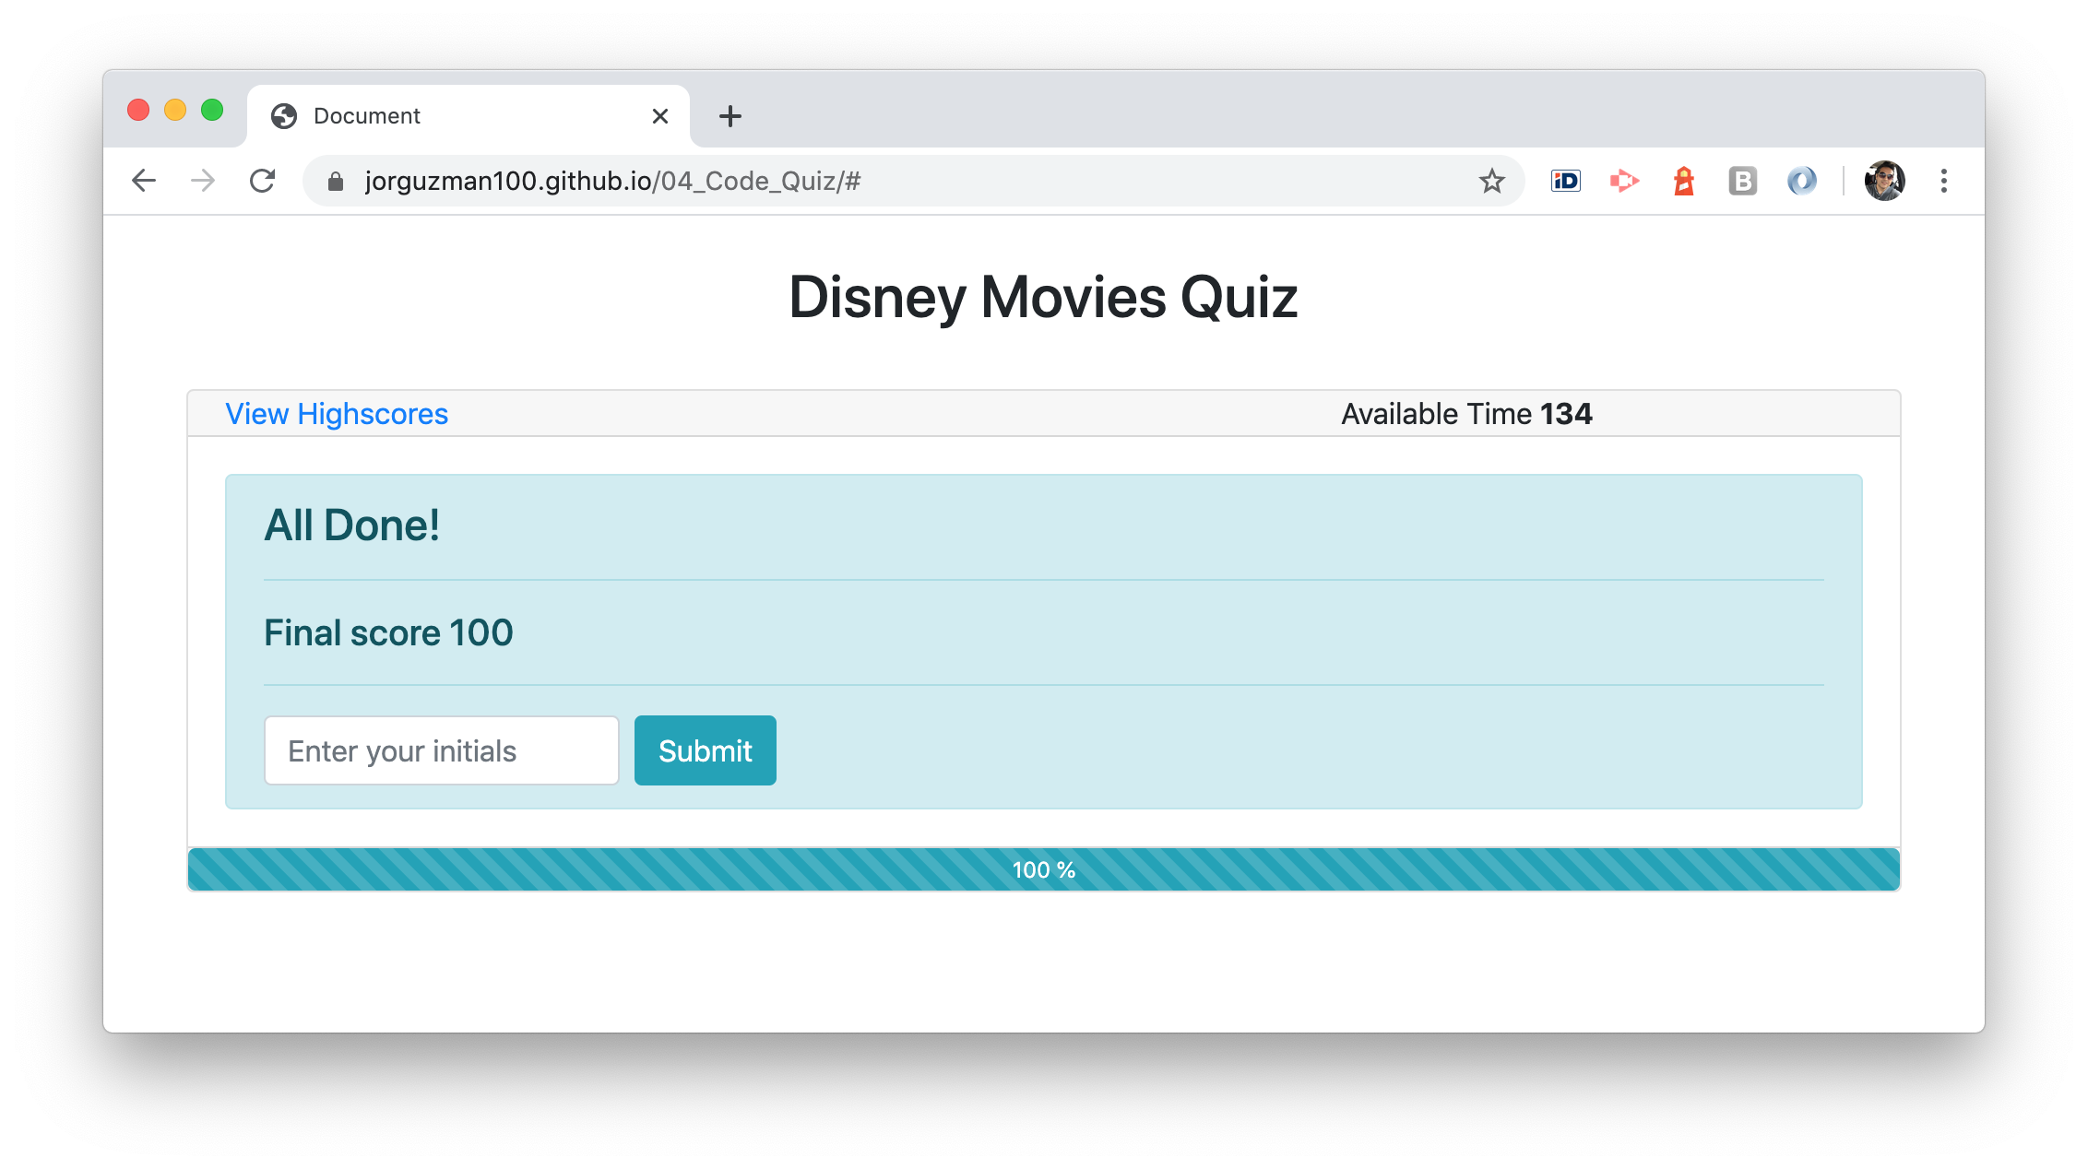Click the address bar URL
The height and width of the screenshot is (1169, 2088).
point(612,182)
